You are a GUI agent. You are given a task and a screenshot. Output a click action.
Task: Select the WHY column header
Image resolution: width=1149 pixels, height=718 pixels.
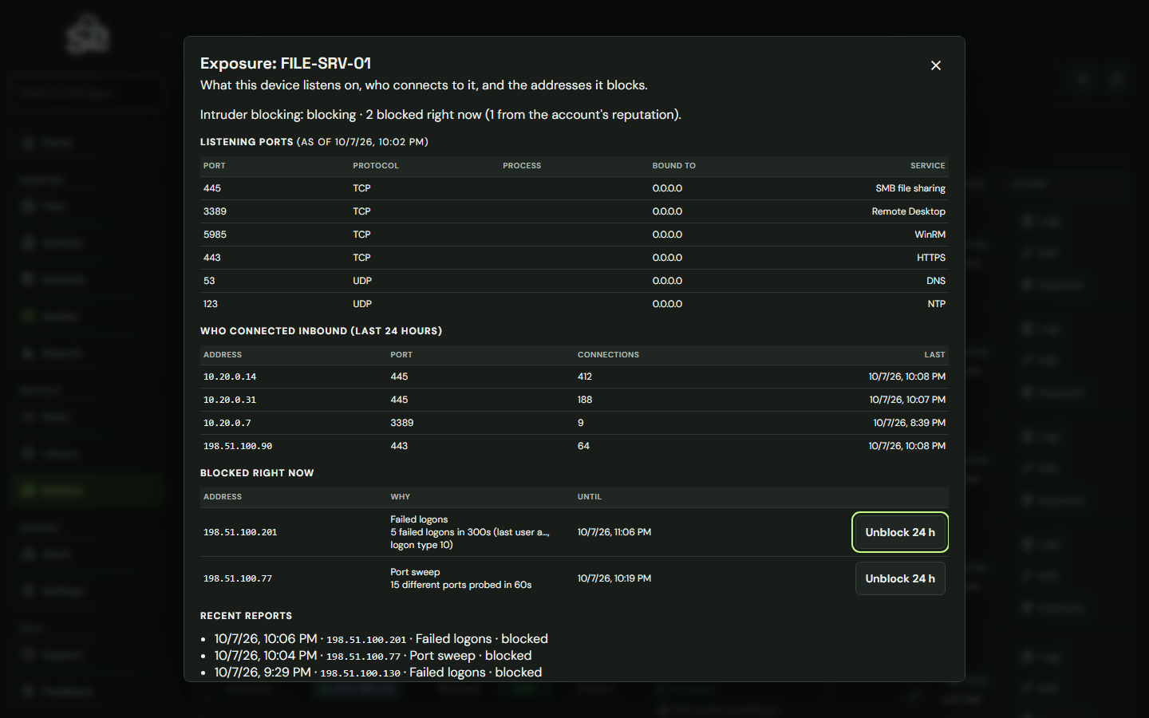(401, 497)
